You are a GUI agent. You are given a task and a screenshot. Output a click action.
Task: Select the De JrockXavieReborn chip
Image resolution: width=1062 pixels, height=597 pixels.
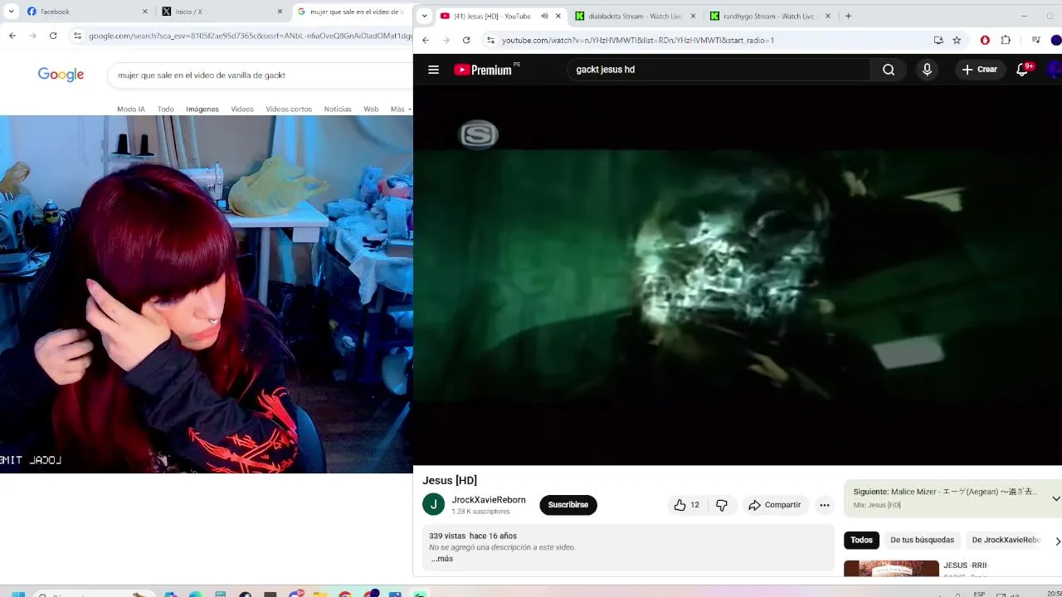tap(1006, 540)
